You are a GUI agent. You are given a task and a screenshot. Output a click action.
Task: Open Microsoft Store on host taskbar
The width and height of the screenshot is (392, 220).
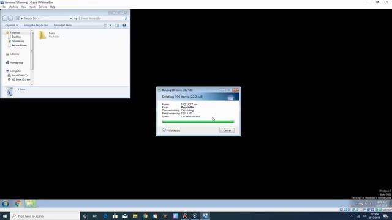click(x=115, y=216)
